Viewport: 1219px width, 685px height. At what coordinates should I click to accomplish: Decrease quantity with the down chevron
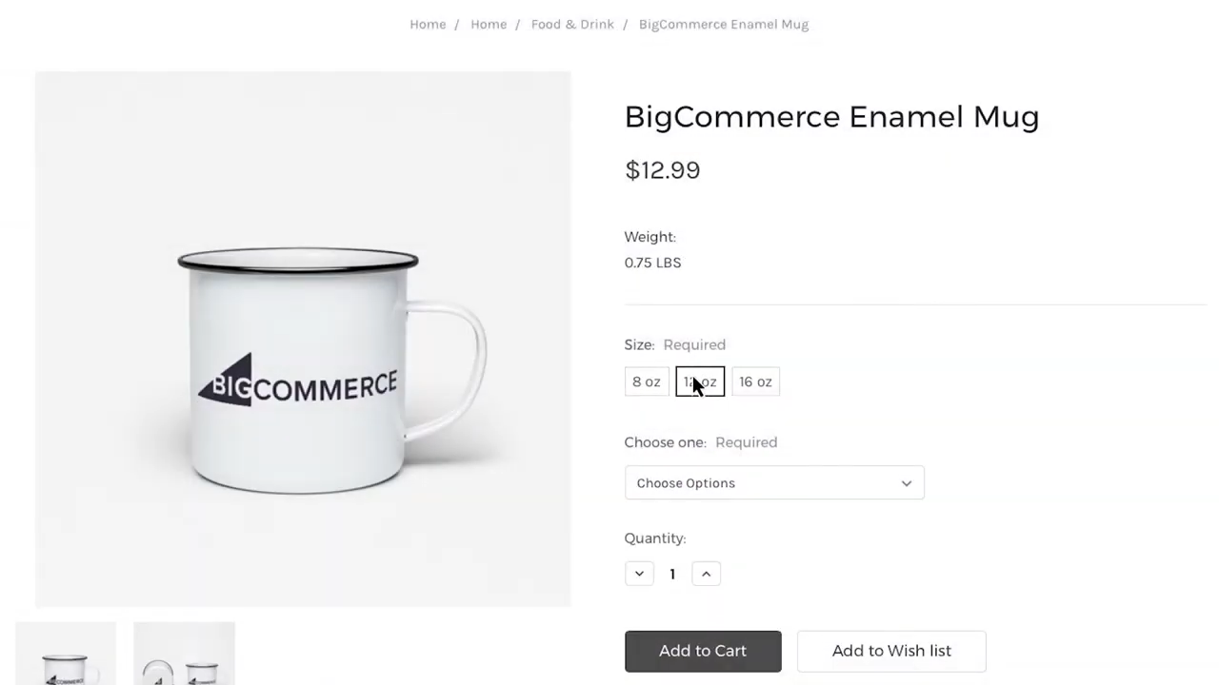[639, 574]
